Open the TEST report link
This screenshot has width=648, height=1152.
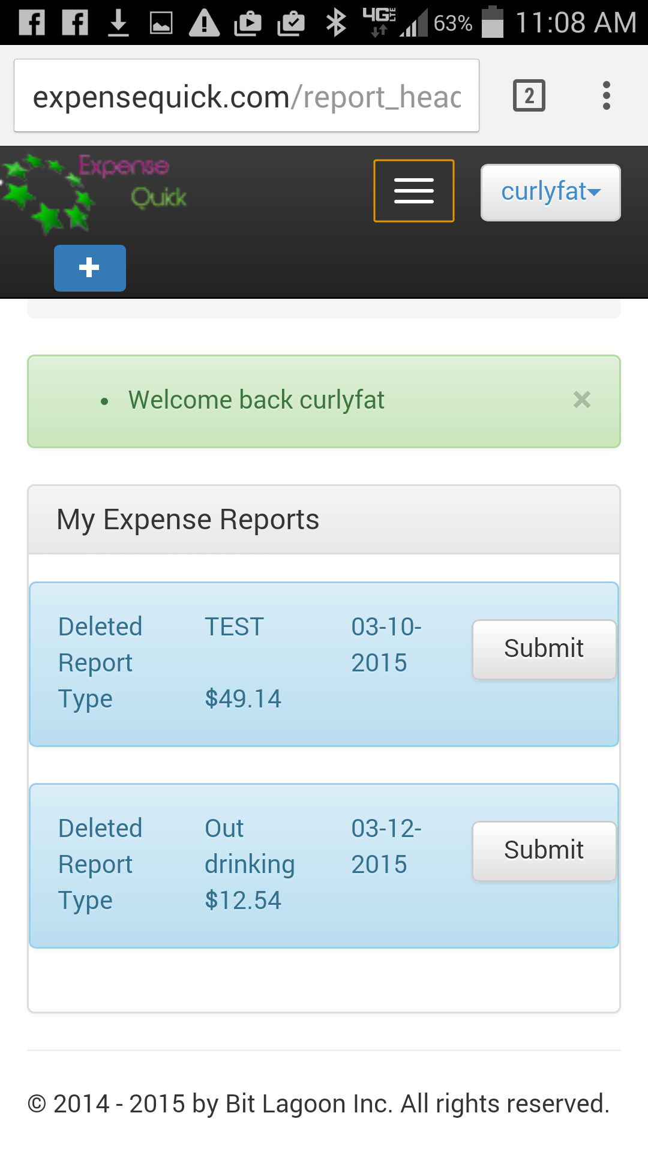tap(234, 627)
